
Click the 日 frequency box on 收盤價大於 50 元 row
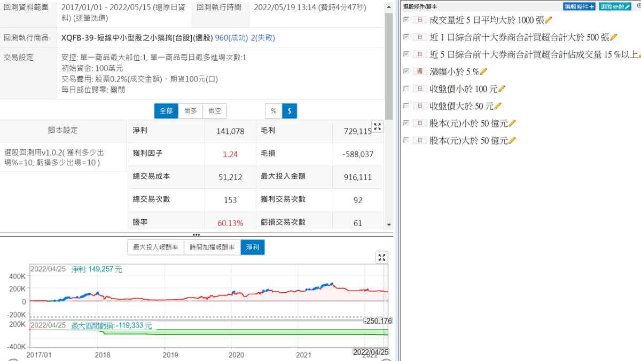420,106
